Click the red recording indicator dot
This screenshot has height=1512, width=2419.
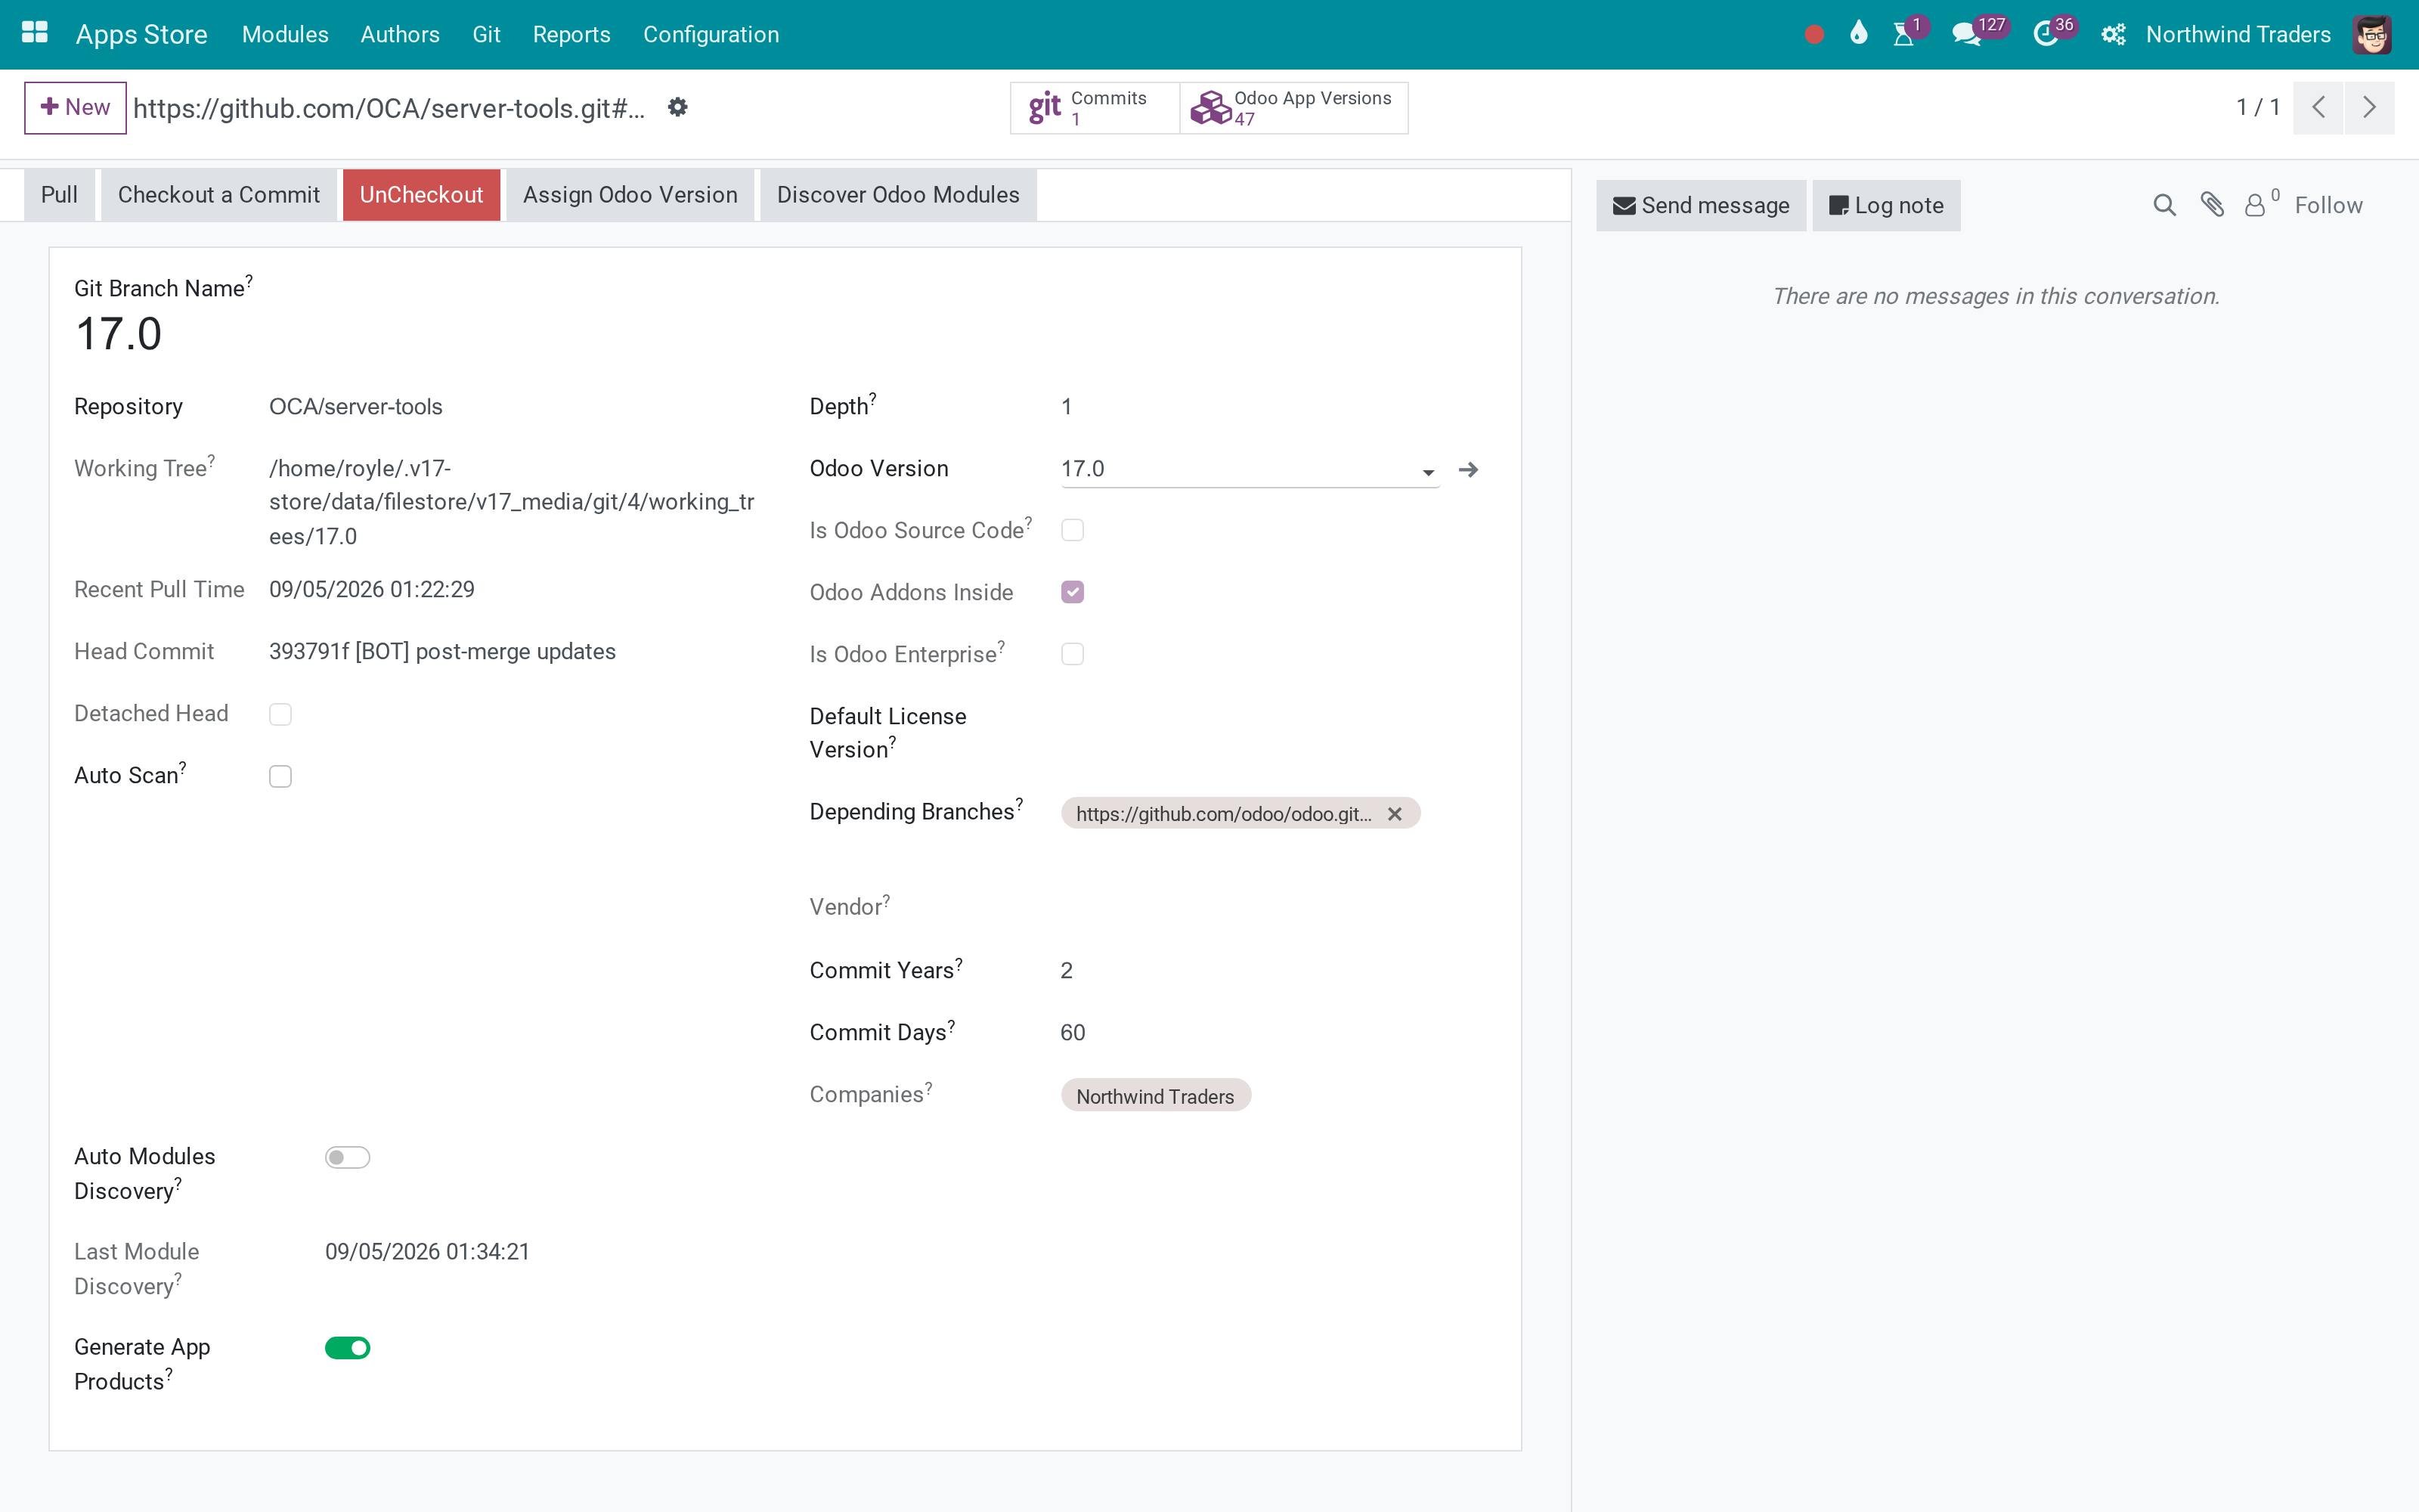[1814, 35]
